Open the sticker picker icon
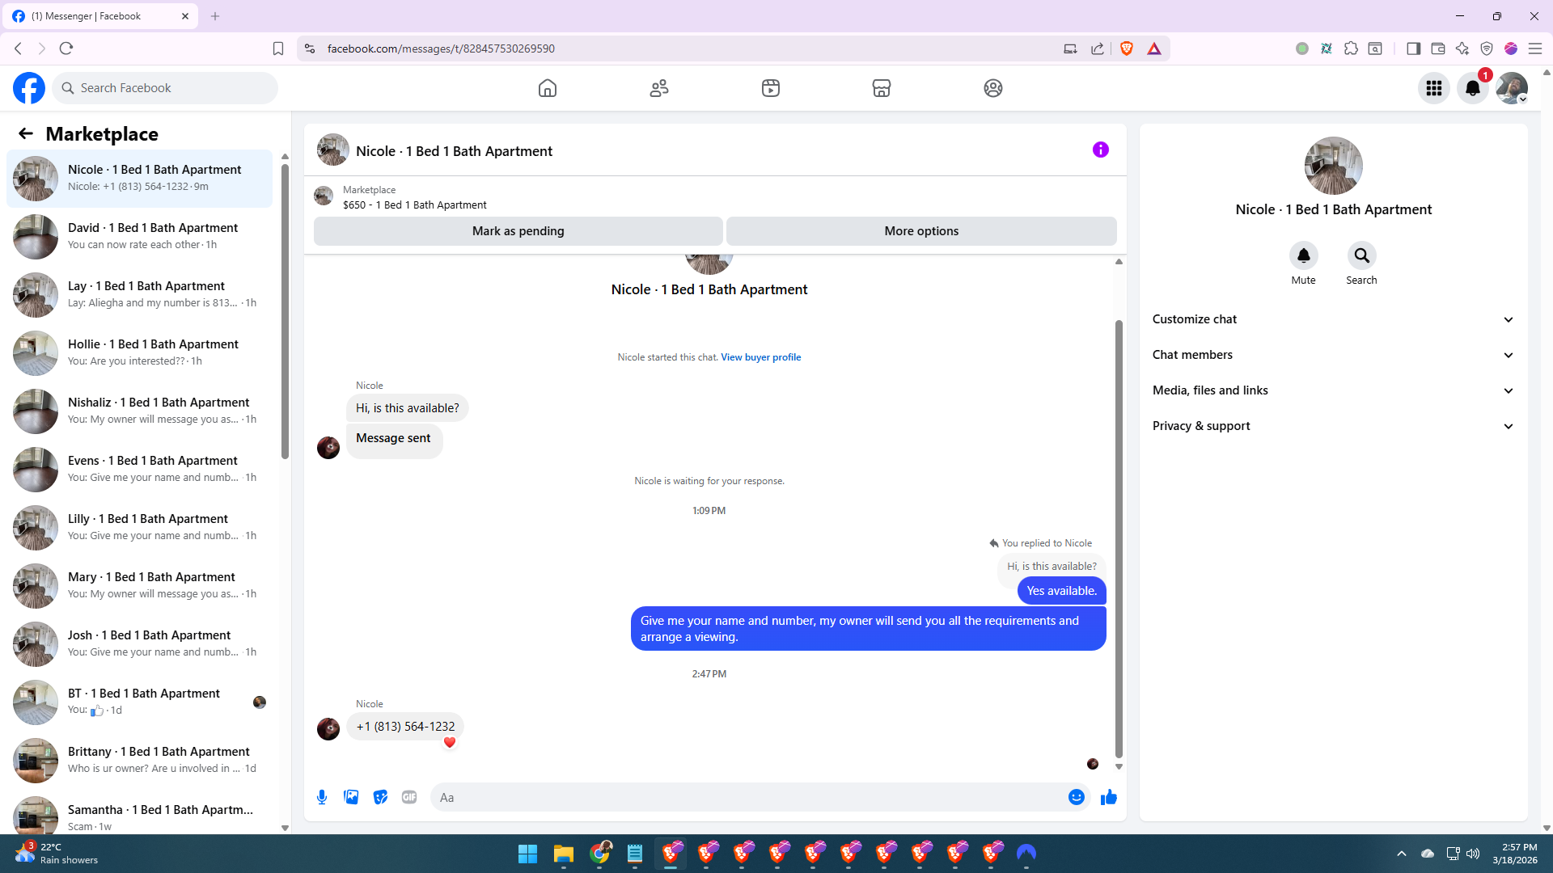Viewport: 1553px width, 873px height. [x=380, y=797]
